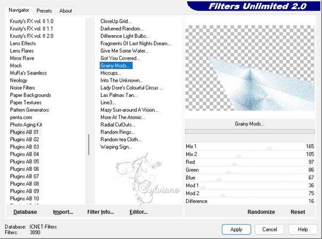Click the filter preview image
Screen dimensions: 322x239
(x=250, y=68)
